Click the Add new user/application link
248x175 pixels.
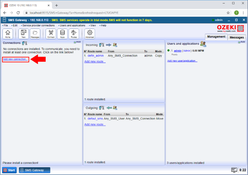pyautogui.click(x=182, y=61)
